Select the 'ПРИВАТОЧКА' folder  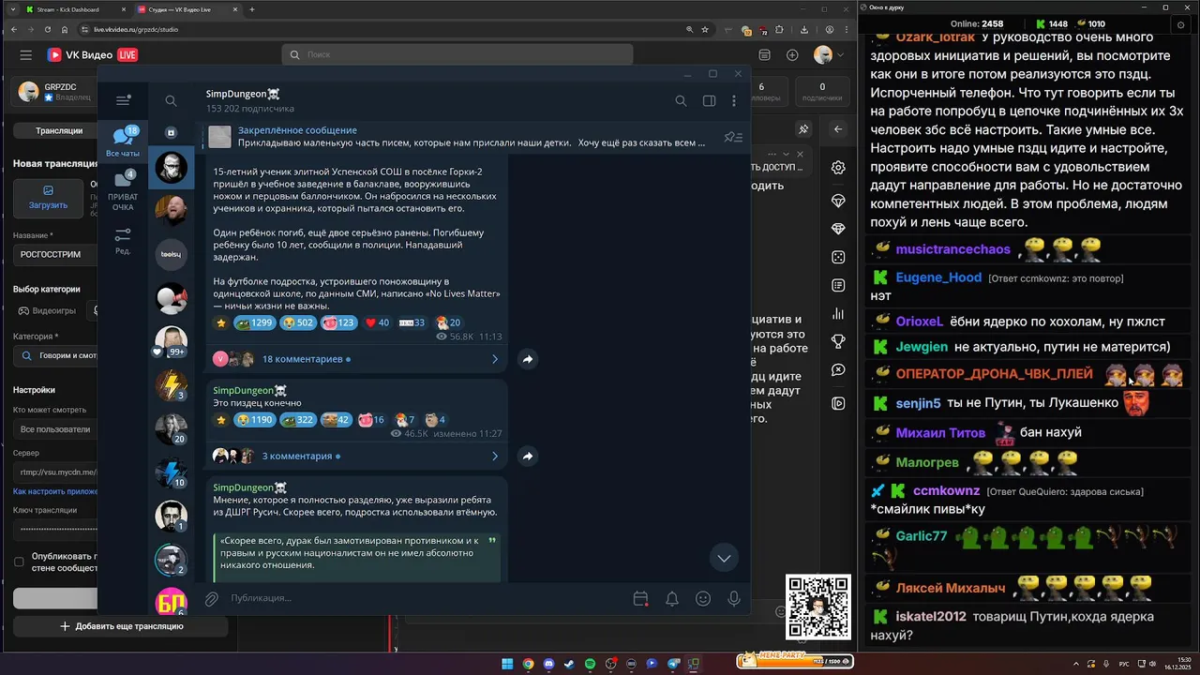[x=123, y=191]
